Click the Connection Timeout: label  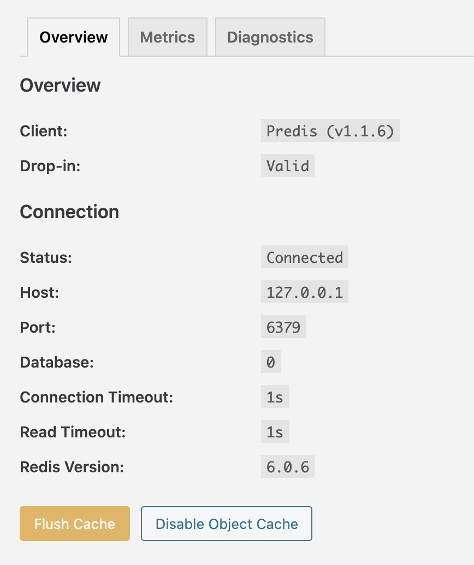click(96, 397)
